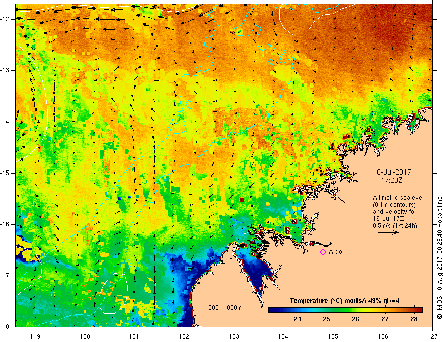Click the color bar value '26'

tap(355, 319)
